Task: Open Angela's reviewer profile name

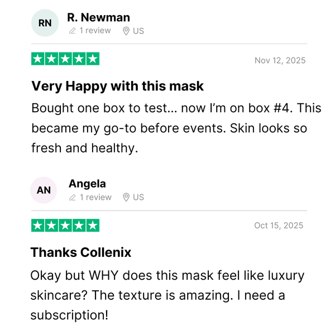Action: pyautogui.click(x=87, y=184)
